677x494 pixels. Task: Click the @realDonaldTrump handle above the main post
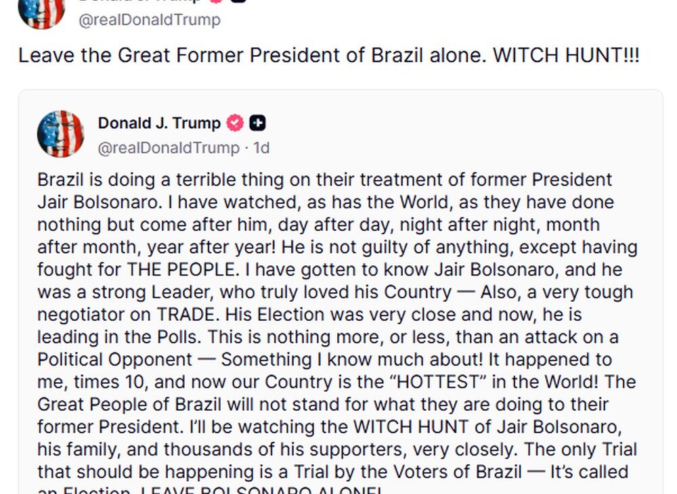coord(150,20)
